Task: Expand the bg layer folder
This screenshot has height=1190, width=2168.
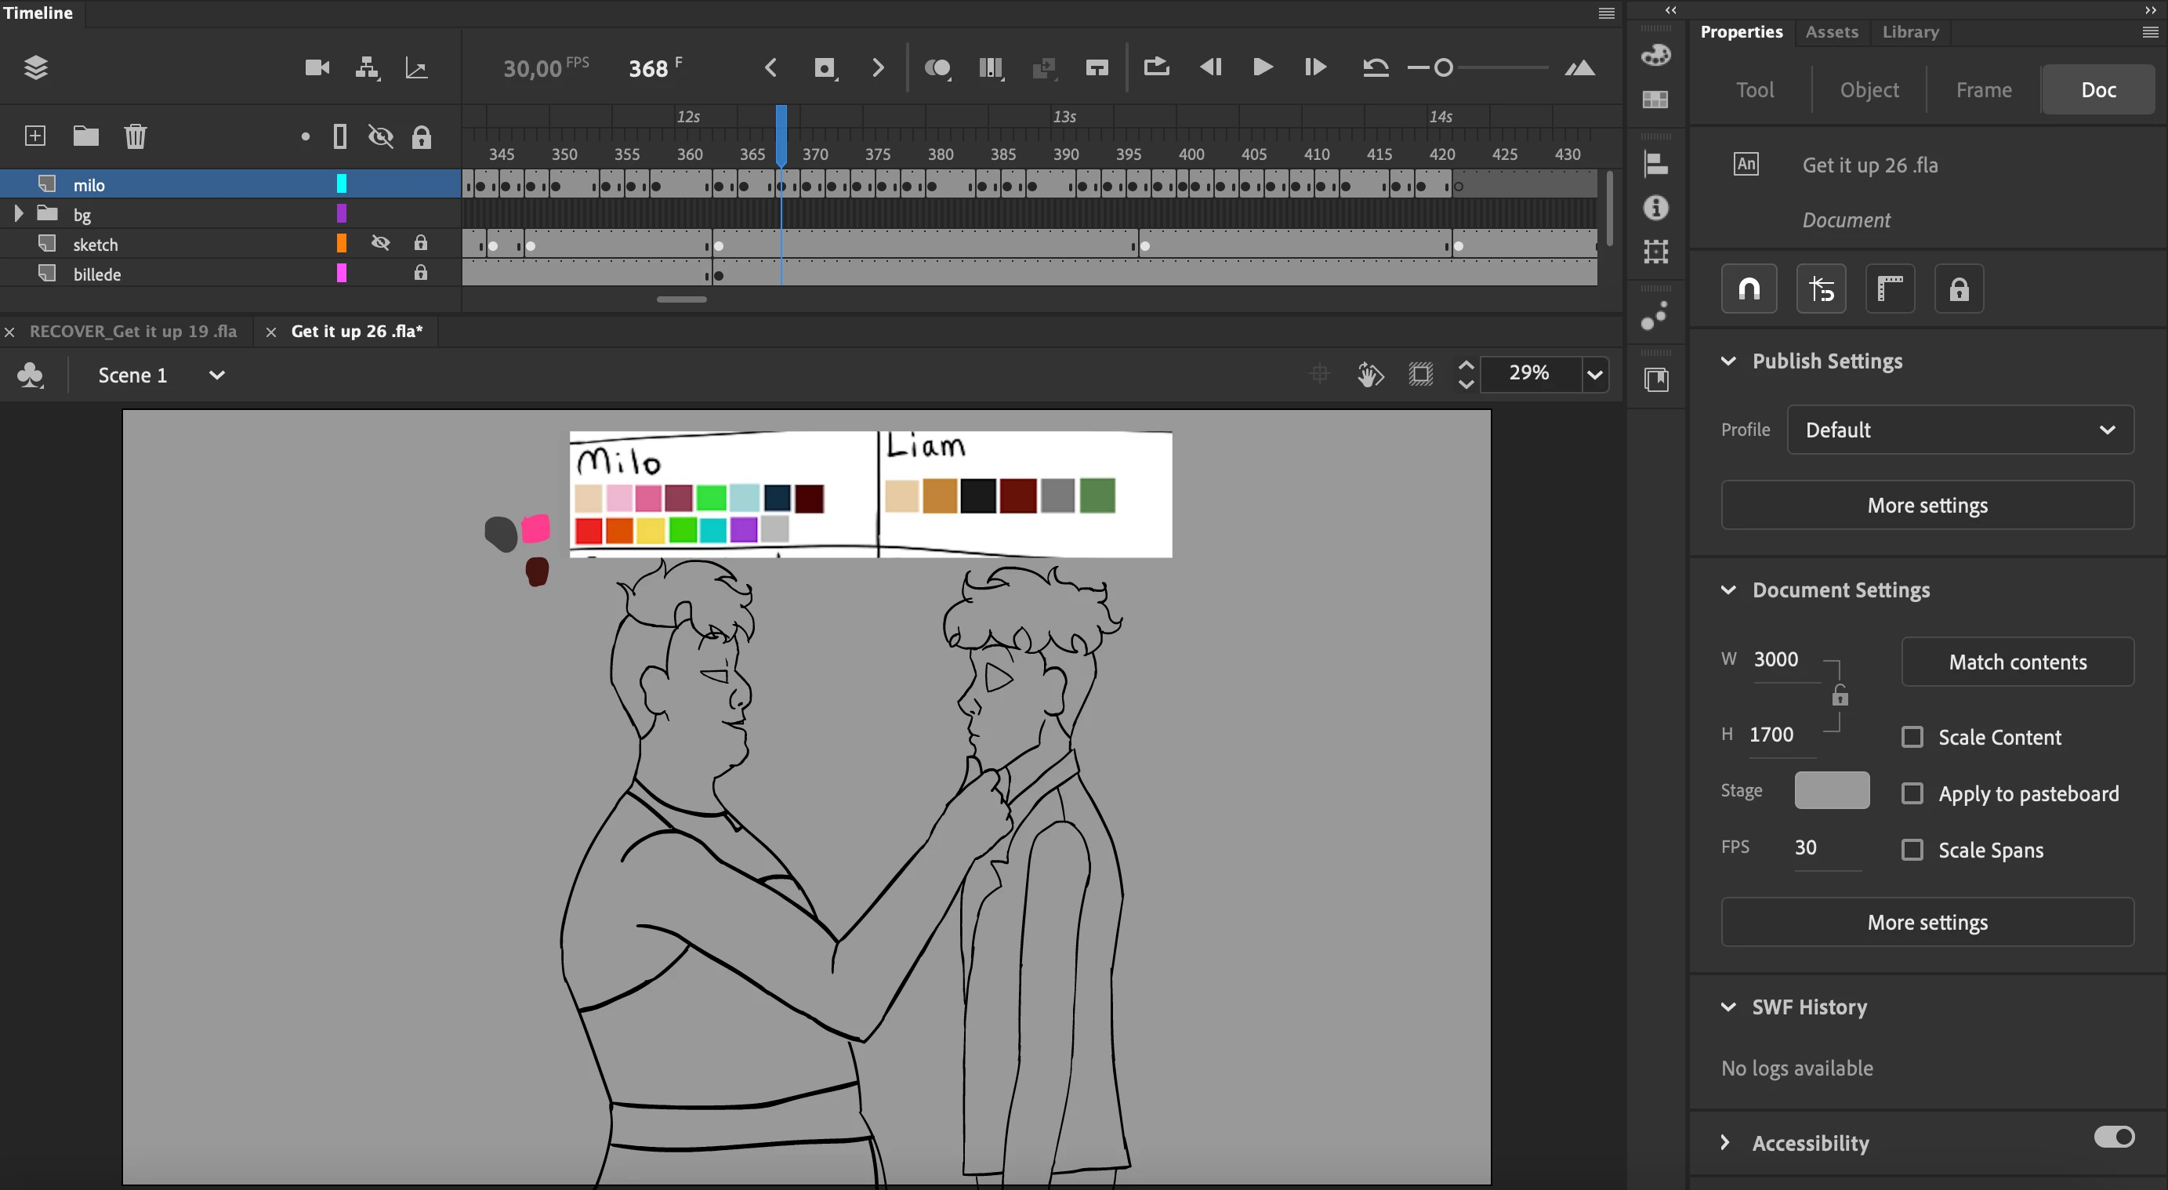Action: [19, 214]
